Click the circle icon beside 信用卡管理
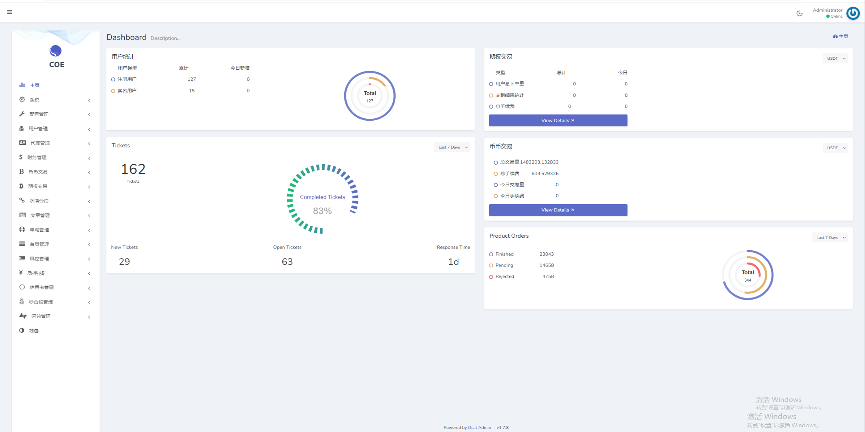Image resolution: width=865 pixels, height=432 pixels. [x=22, y=287]
